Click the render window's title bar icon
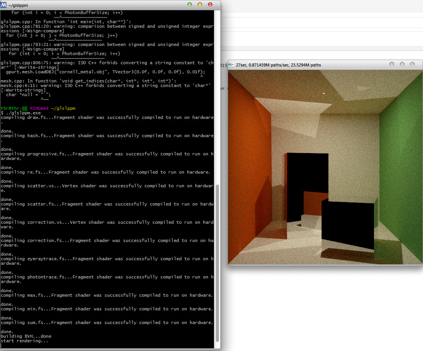This screenshot has height=351, width=423. point(231,65)
